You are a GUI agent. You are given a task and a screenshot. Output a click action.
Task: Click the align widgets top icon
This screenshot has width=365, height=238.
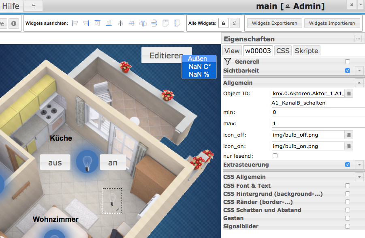click(x=98, y=24)
